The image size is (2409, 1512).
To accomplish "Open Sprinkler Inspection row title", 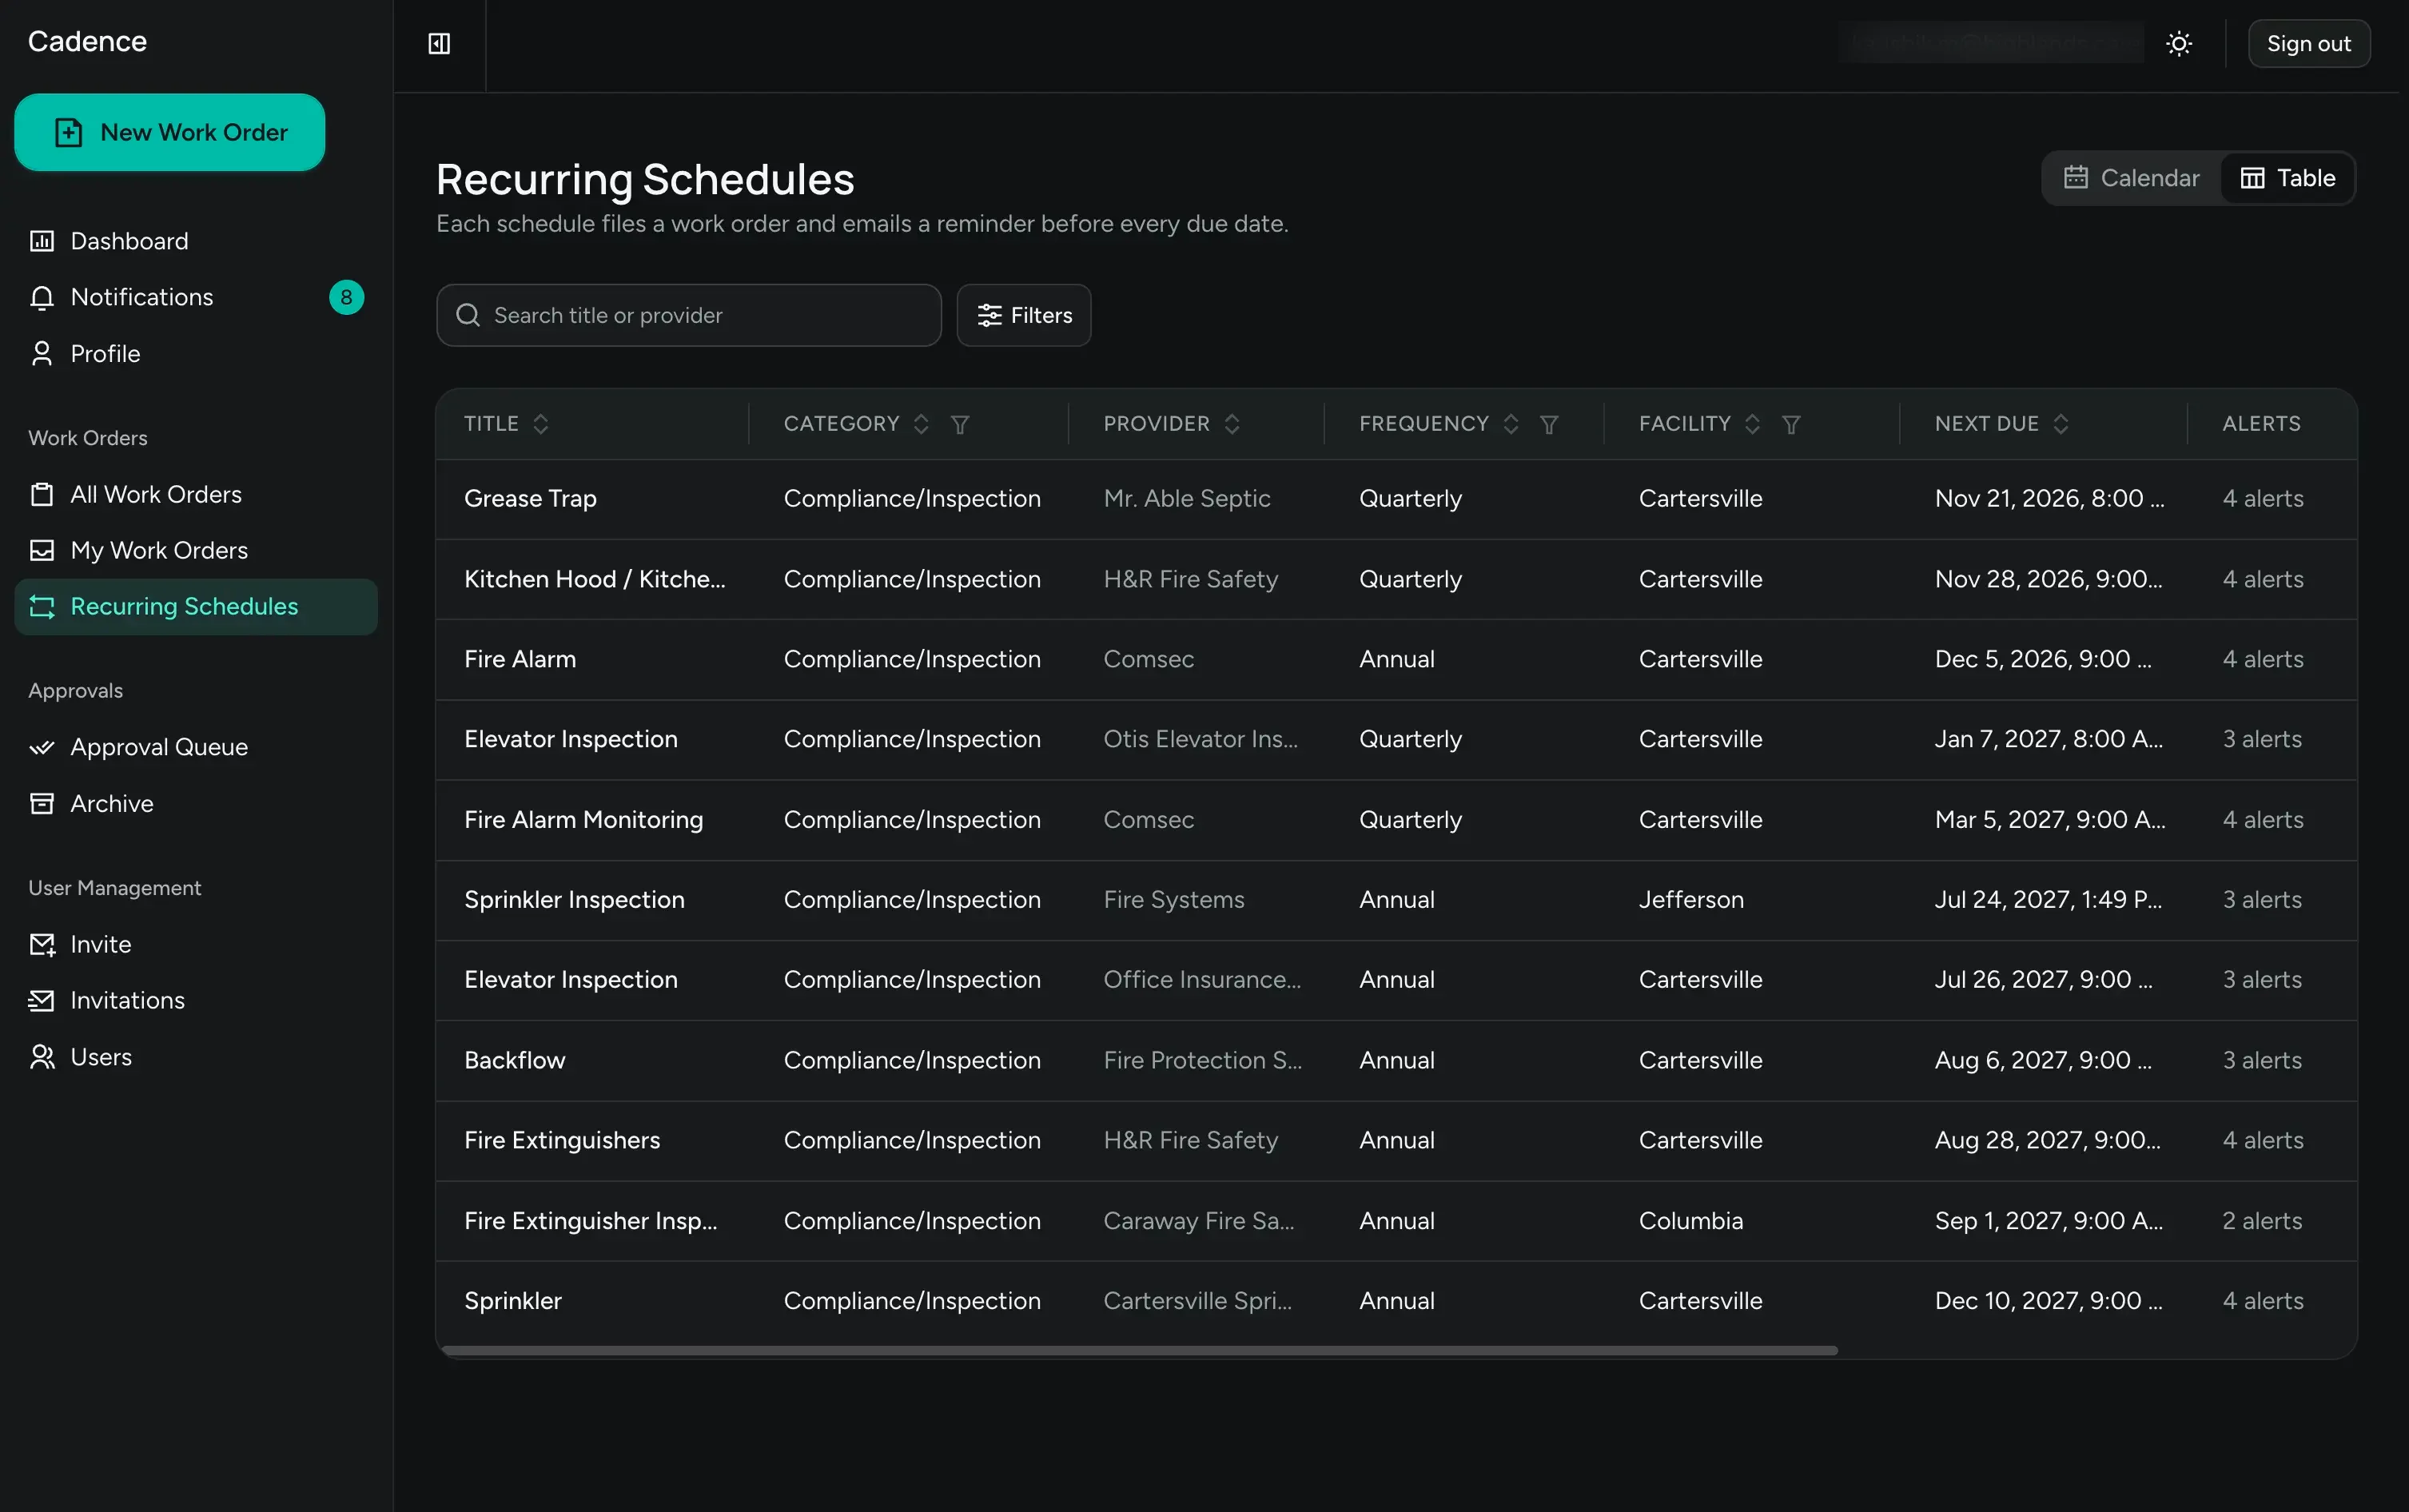I will pos(575,900).
